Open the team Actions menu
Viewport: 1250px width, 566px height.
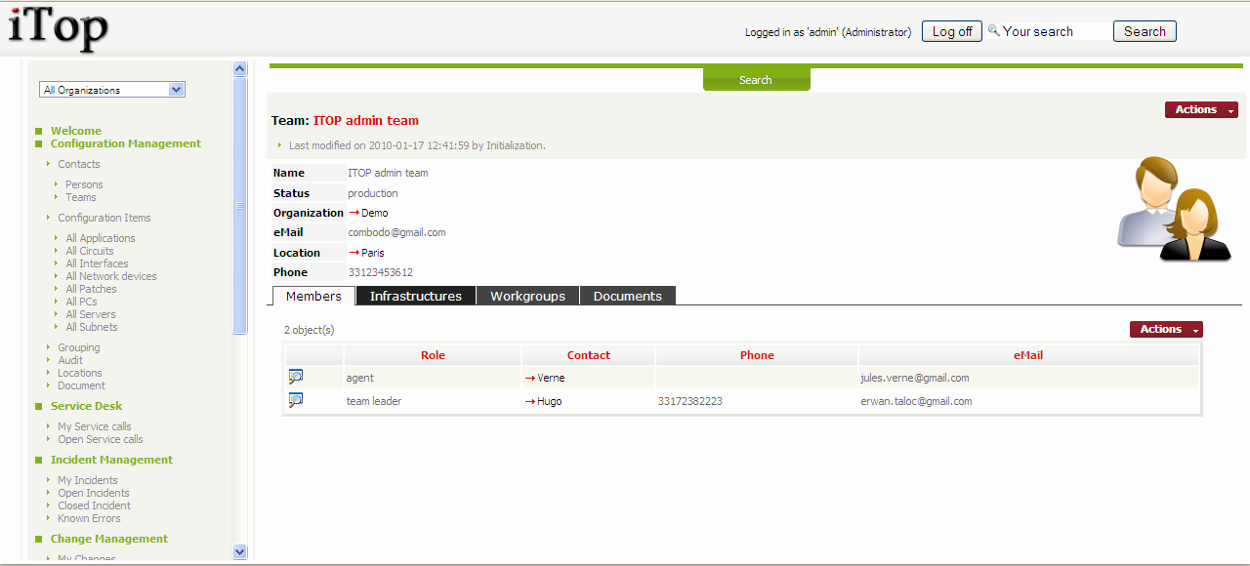click(1201, 110)
